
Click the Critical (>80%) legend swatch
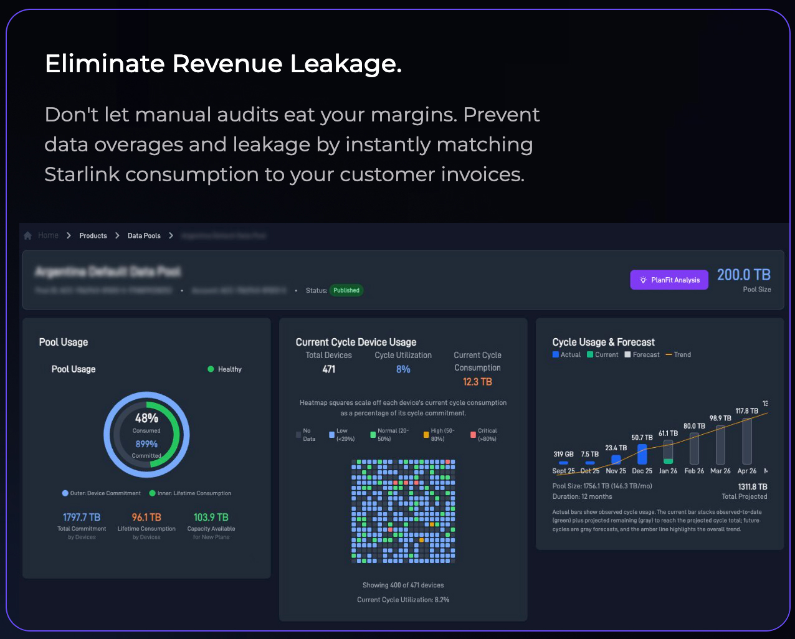tap(474, 435)
